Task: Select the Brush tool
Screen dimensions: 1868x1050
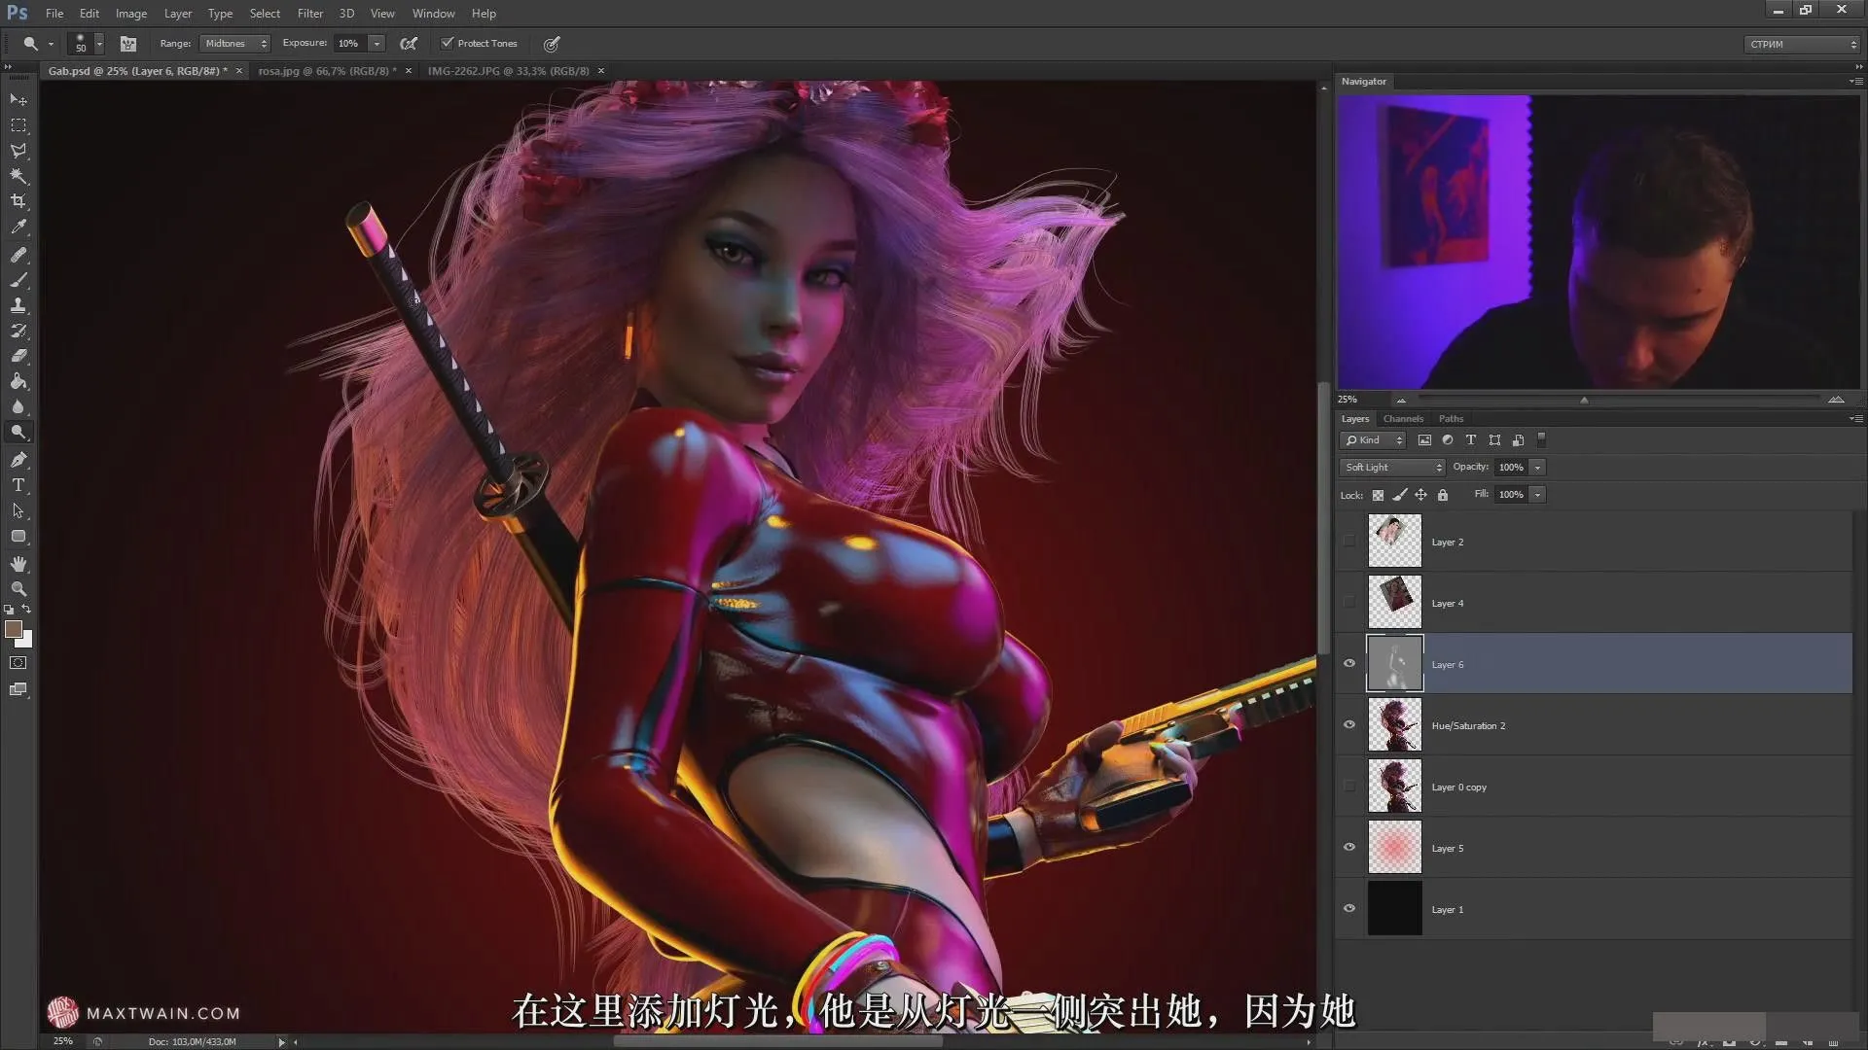Action: click(18, 278)
